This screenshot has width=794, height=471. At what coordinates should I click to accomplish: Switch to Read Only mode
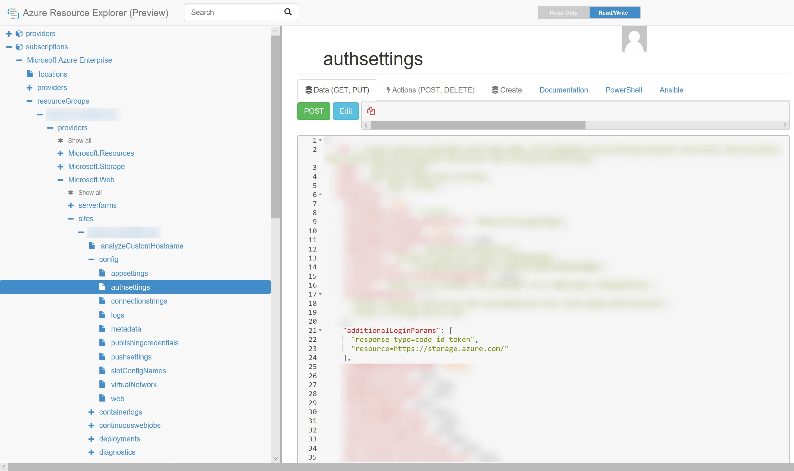[563, 13]
